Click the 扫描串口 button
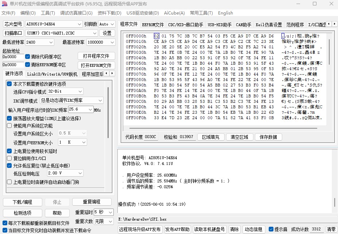The image size is (338, 234). [x=13, y=33]
